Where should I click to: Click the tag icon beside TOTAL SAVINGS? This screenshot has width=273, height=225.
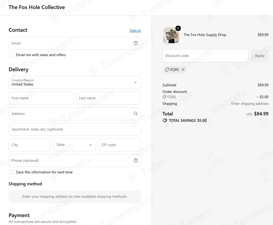[165, 120]
